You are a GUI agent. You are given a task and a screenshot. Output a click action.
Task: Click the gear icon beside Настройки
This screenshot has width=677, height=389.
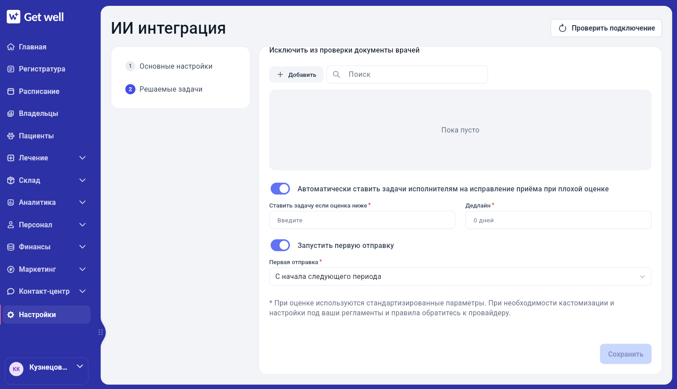point(11,315)
